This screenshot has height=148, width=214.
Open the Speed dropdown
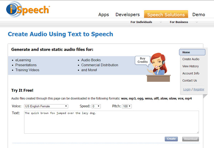click(96, 106)
